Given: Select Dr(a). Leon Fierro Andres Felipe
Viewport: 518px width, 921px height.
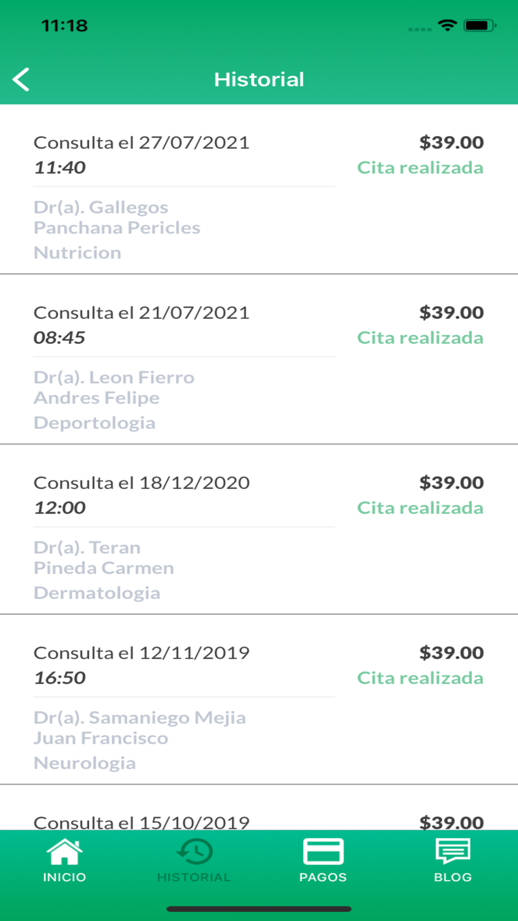Looking at the screenshot, I should coord(114,387).
